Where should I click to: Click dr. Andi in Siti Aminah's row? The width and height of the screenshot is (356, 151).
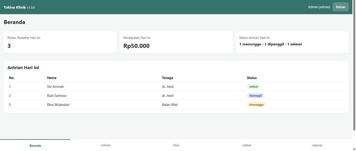pos(168,86)
